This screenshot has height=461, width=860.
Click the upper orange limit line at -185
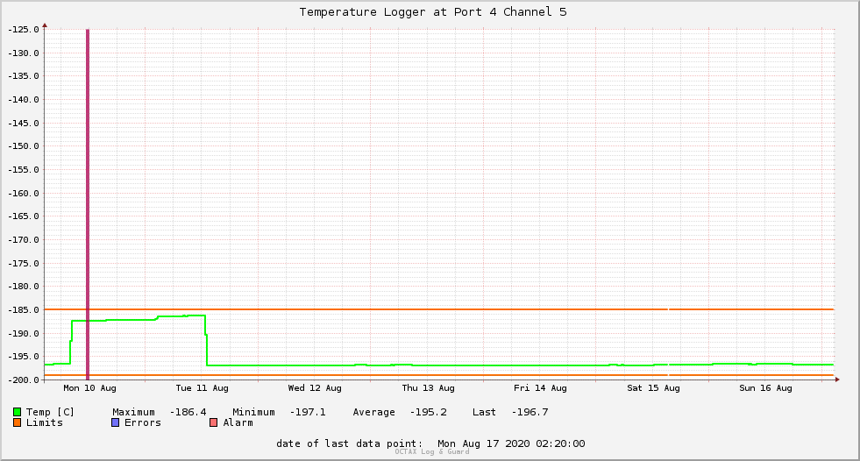pos(439,309)
